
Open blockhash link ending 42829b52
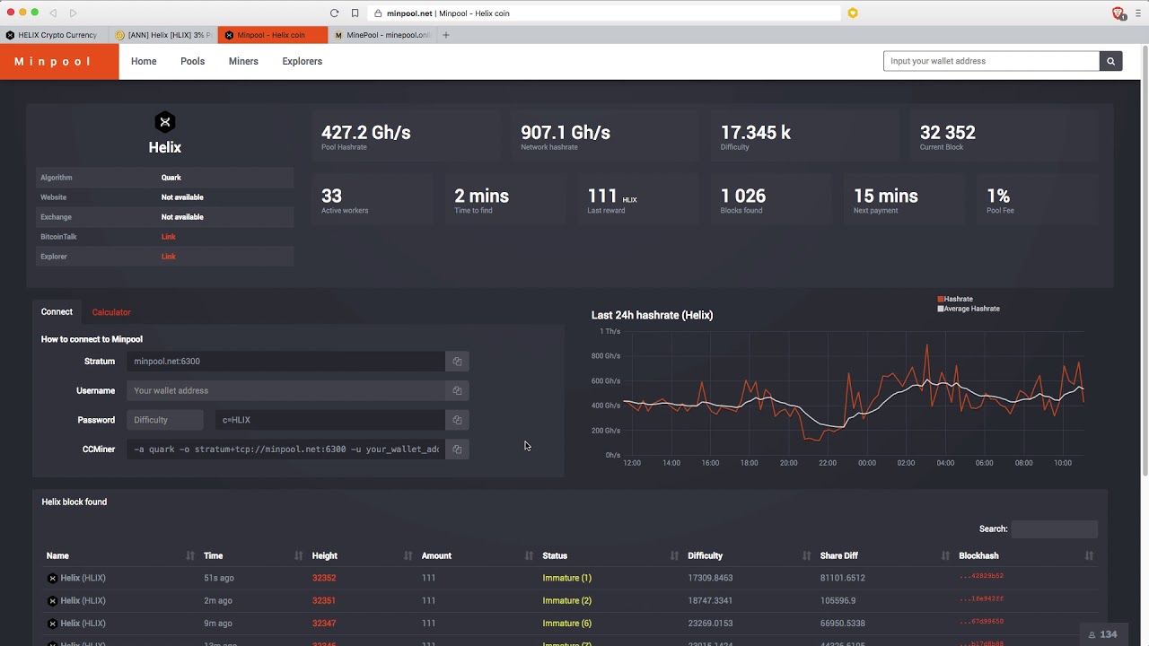point(981,576)
